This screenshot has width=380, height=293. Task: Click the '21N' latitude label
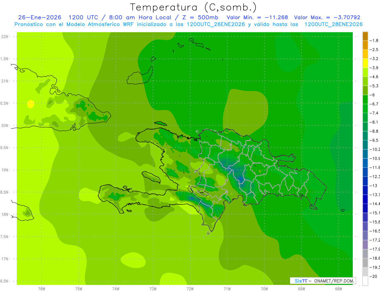click(4, 81)
